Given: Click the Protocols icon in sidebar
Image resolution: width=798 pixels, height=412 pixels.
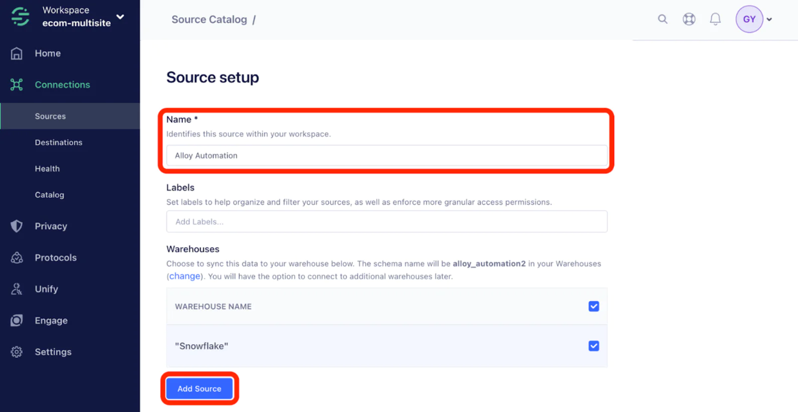Looking at the screenshot, I should point(17,258).
